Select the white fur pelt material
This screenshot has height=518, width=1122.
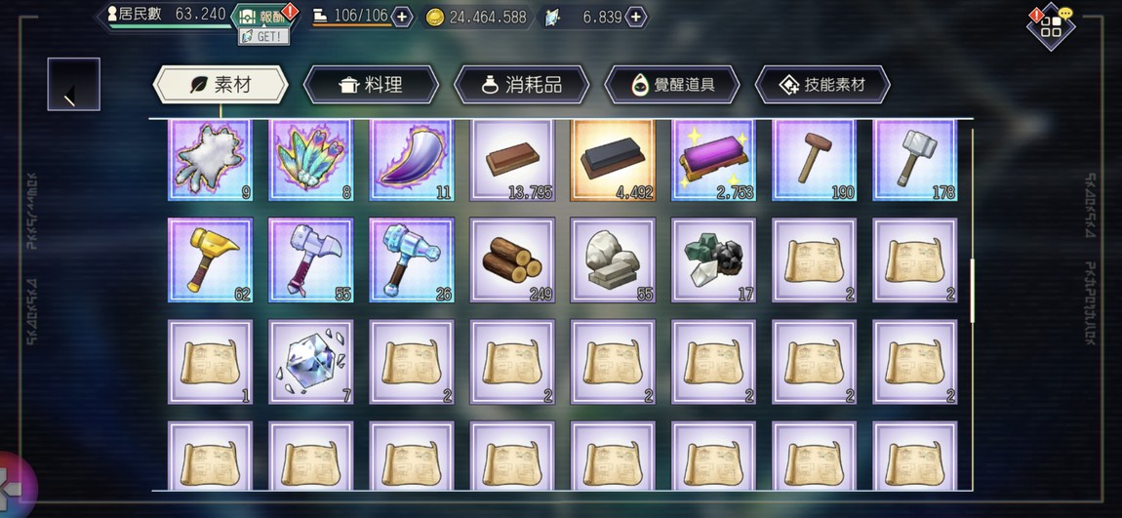coord(211,160)
